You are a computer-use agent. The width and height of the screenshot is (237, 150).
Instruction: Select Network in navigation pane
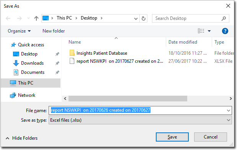26,95
